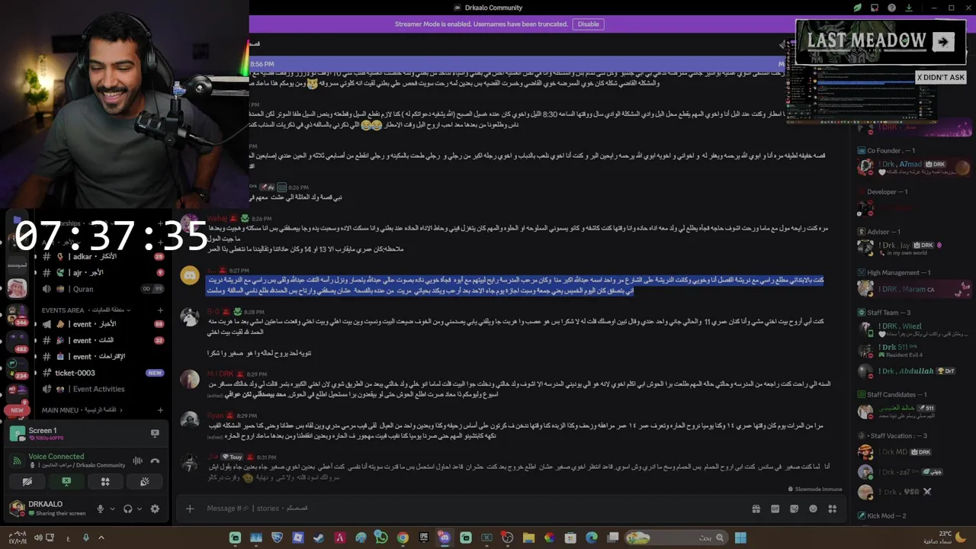
Task: Open the Event Activities voice channel
Action: [104, 389]
